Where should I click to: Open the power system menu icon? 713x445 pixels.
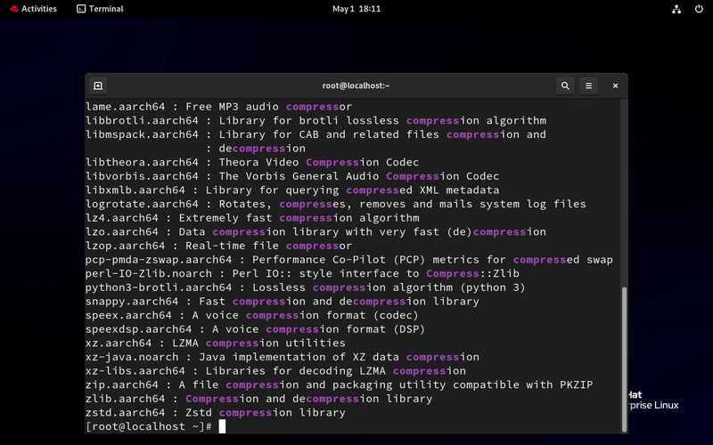pyautogui.click(x=699, y=9)
